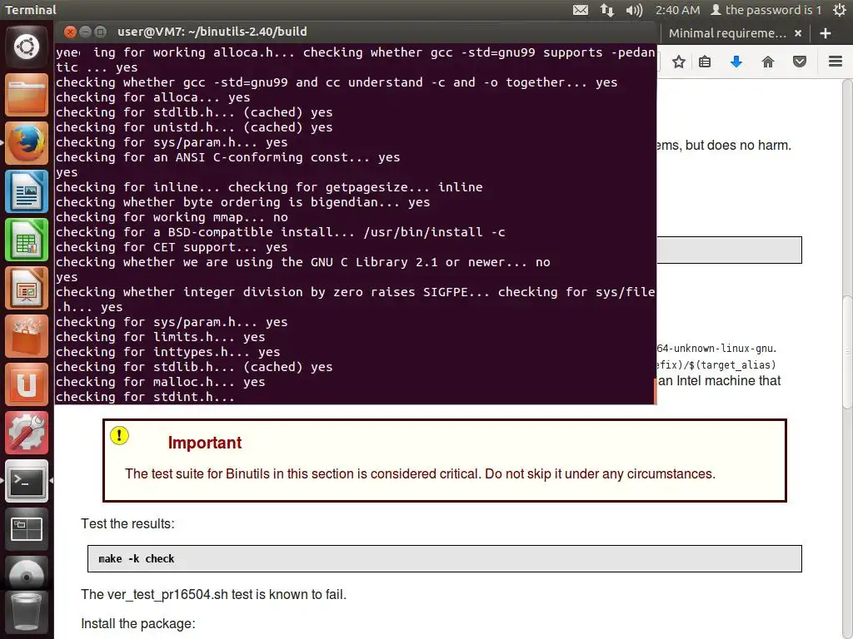Minimize the terminal window

click(x=86, y=32)
